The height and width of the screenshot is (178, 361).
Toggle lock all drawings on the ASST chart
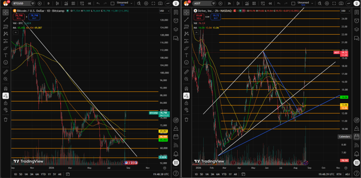coord(186,103)
